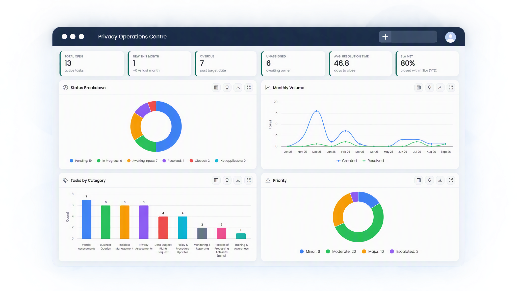Click the Total Open summary card
Viewport: 517px width, 291px height.
92,64
